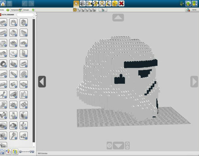Open the Technic beam category
Viewport: 199px width, 156px height.
point(3,74)
